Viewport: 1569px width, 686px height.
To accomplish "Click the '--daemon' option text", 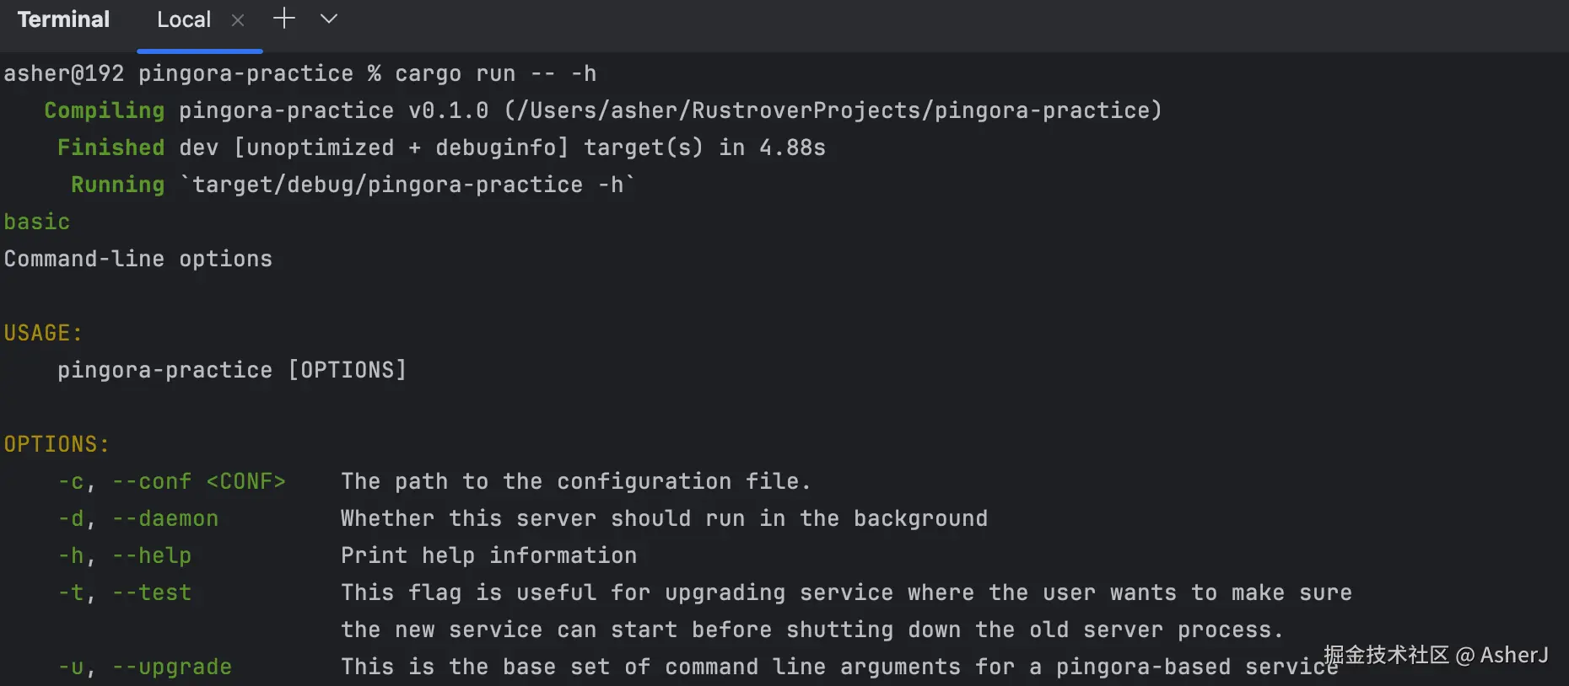I will click(165, 518).
